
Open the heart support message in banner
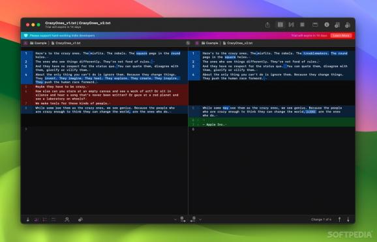[x=60, y=36]
